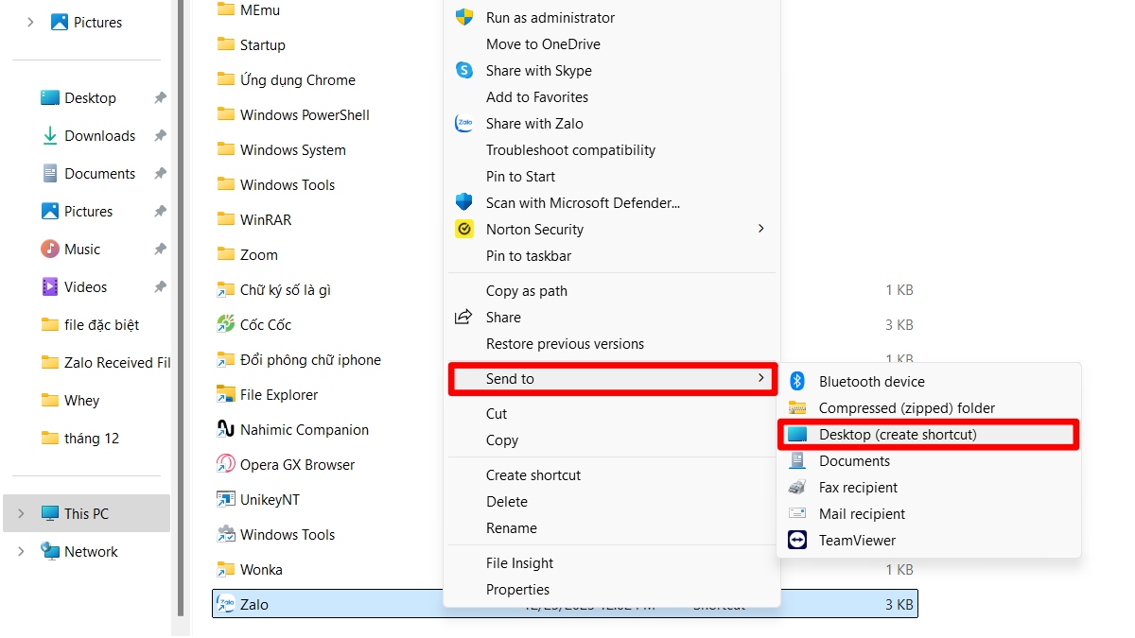This screenshot has height=638, width=1135.
Task: Unpin Videos using its pin icon
Action: click(x=160, y=286)
